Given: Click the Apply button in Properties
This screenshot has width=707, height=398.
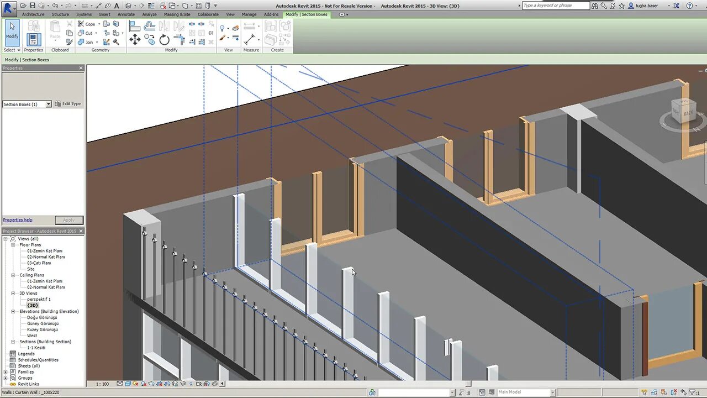Looking at the screenshot, I should (68, 220).
